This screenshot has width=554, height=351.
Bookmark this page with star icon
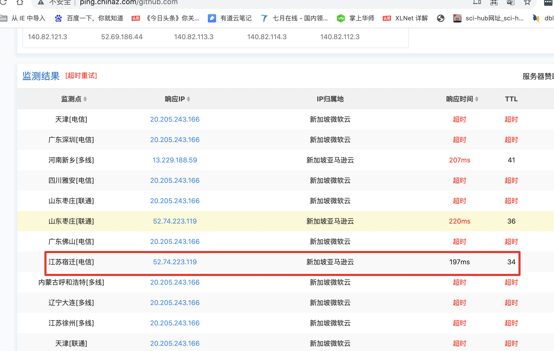(x=527, y=2)
